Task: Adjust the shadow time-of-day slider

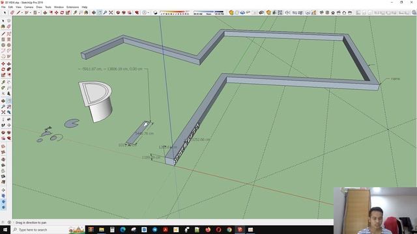Action: [208, 12]
